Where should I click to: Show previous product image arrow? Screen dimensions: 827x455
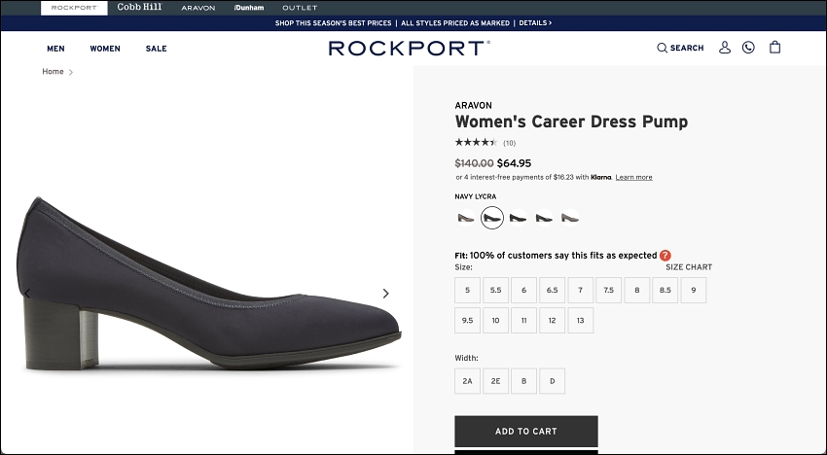pos(27,294)
